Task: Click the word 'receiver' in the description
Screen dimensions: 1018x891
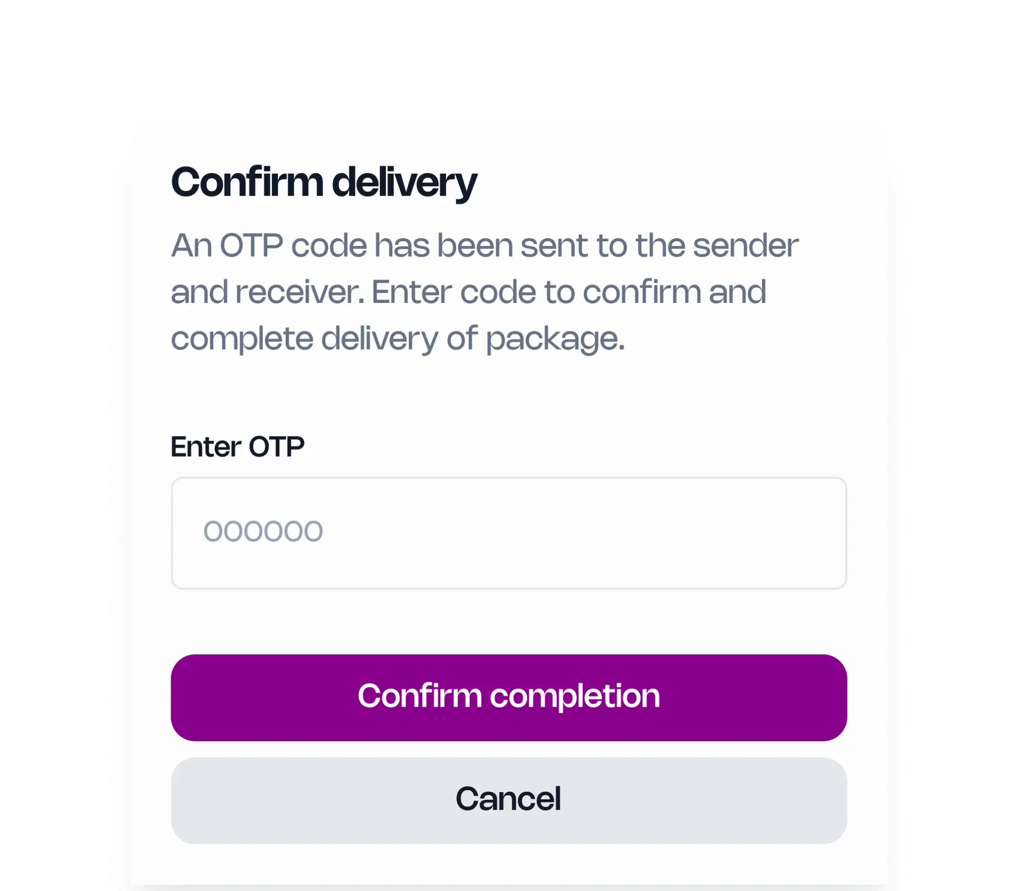Action: coord(300,292)
